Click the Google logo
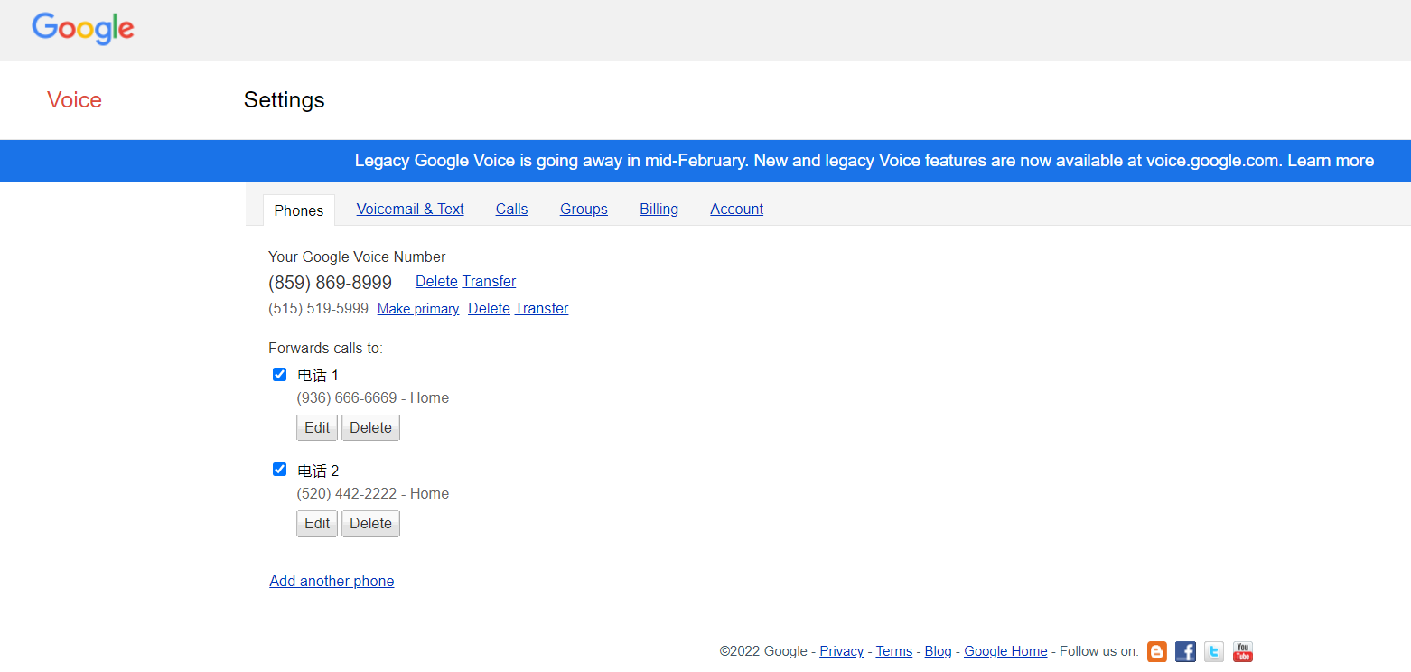 83,29
